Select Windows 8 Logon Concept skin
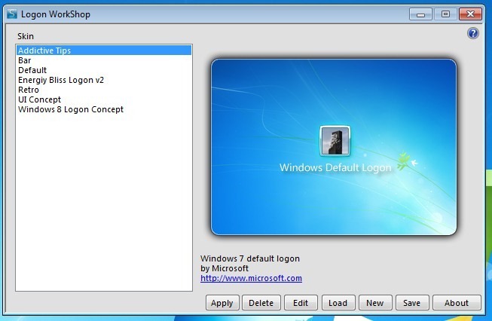 (104, 109)
